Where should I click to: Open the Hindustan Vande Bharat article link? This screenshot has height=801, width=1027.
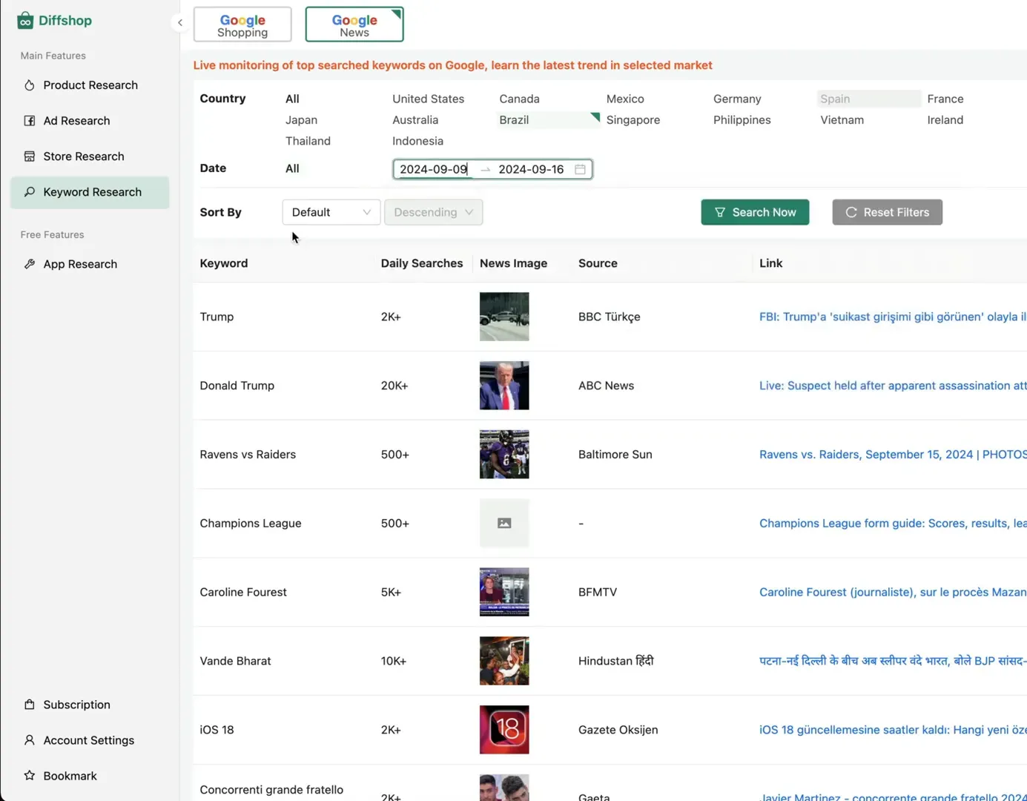pos(893,661)
